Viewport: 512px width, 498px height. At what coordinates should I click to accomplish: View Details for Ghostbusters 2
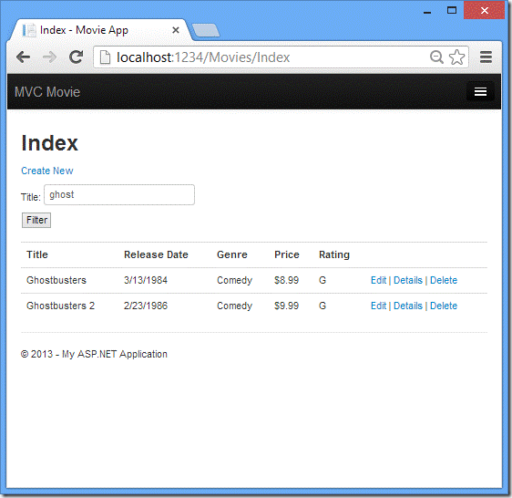click(408, 306)
